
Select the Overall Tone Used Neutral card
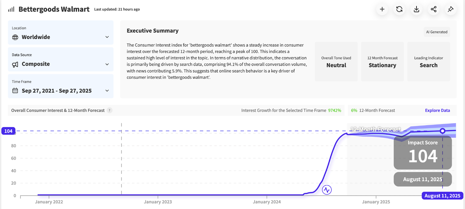pos(336,61)
